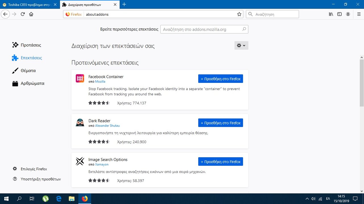
Task: Show hidden system tray icons
Action: coord(307,199)
